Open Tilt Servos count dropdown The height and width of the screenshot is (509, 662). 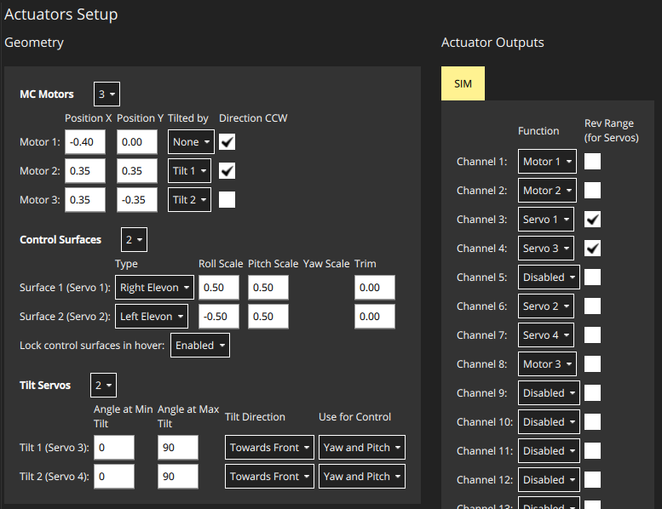(103, 385)
